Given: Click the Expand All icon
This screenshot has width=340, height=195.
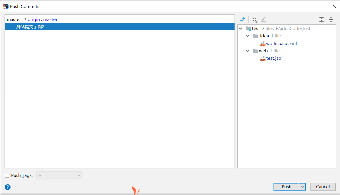Looking at the screenshot, I should 321,20.
